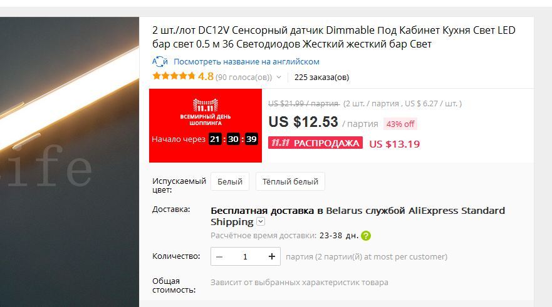Open the green delivery time help icon
The height and width of the screenshot is (307, 552).
[366, 236]
